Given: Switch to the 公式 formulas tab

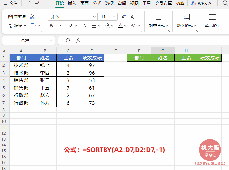Looking at the screenshot, I should pyautogui.click(x=97, y=3).
